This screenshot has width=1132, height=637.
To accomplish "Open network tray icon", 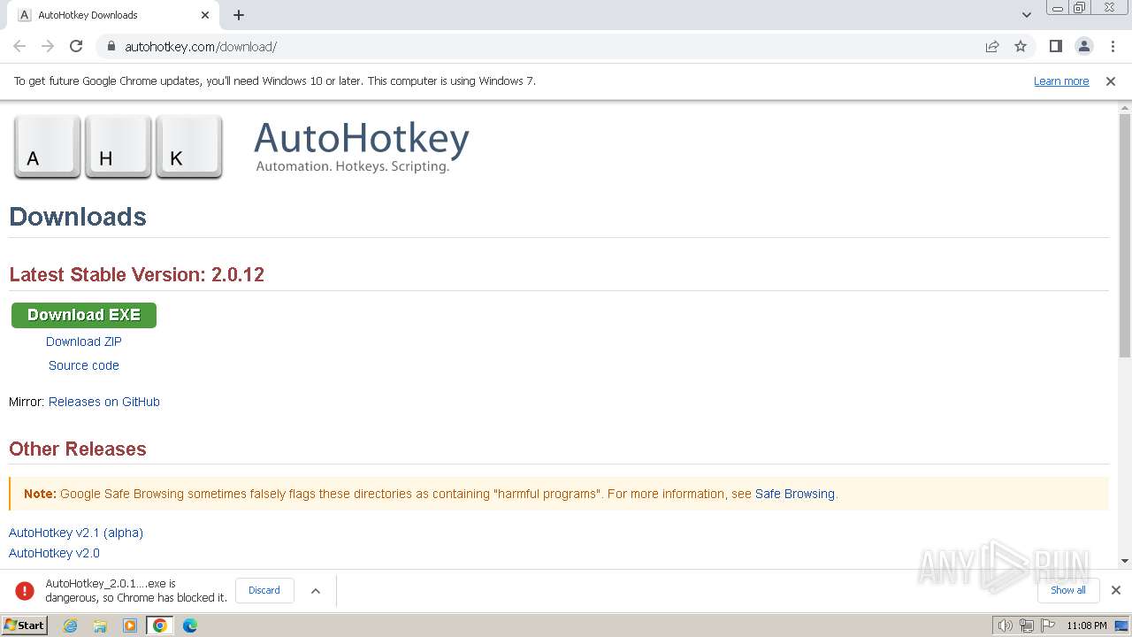I will (1027, 625).
